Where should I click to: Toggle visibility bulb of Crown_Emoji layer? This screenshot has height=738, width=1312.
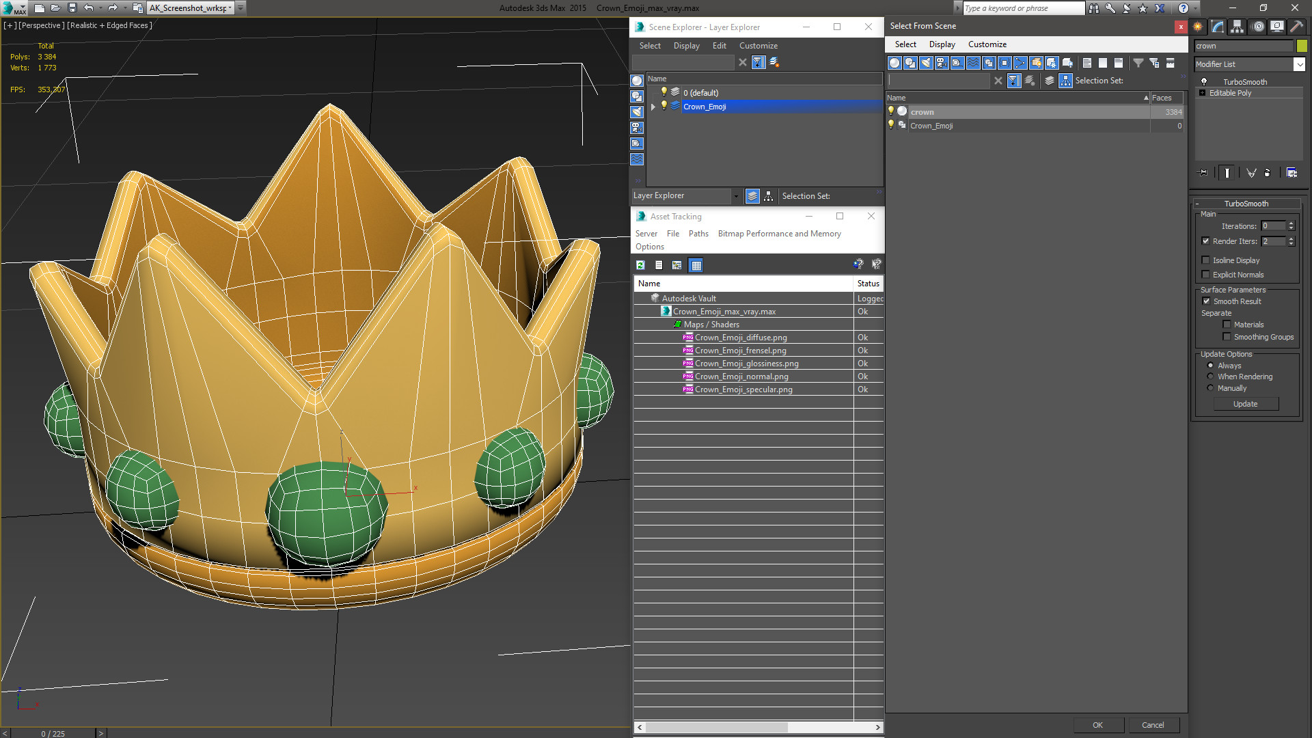coord(664,106)
